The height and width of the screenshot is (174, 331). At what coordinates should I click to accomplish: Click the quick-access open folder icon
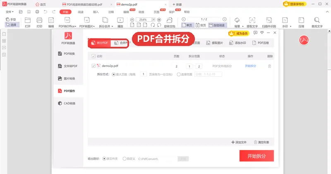[x=21, y=12]
